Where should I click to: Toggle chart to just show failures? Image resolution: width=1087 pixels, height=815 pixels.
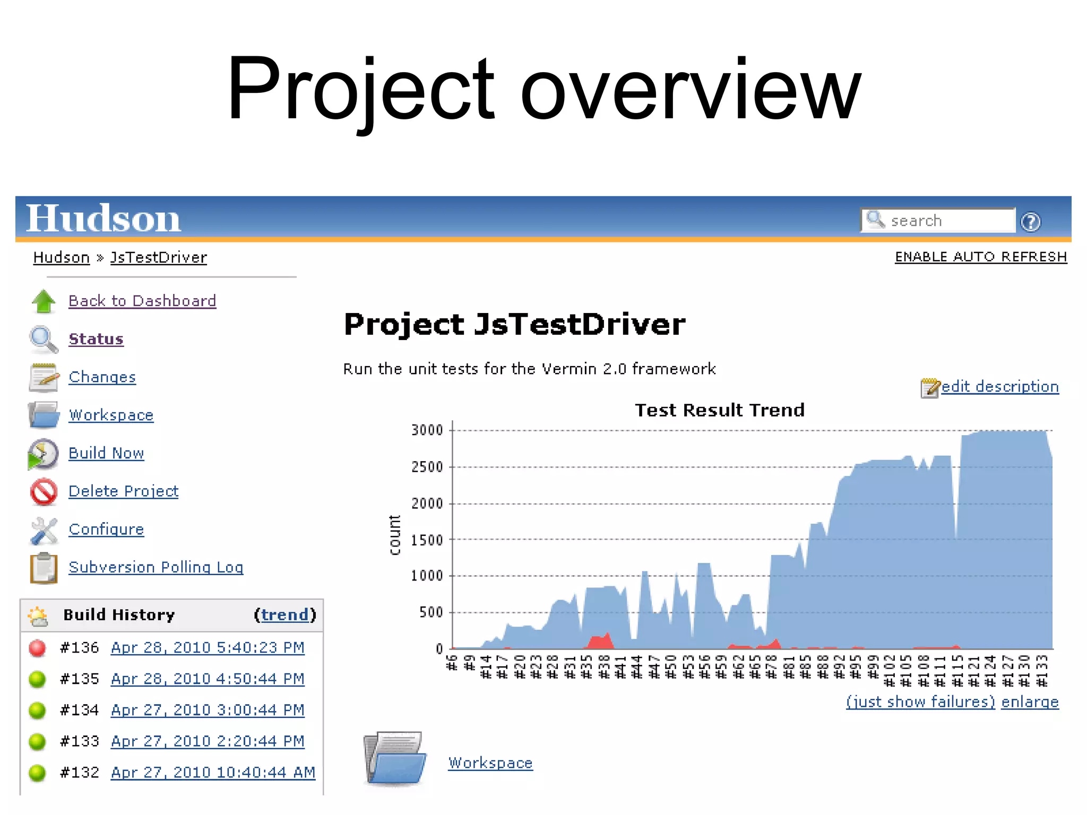tap(920, 701)
